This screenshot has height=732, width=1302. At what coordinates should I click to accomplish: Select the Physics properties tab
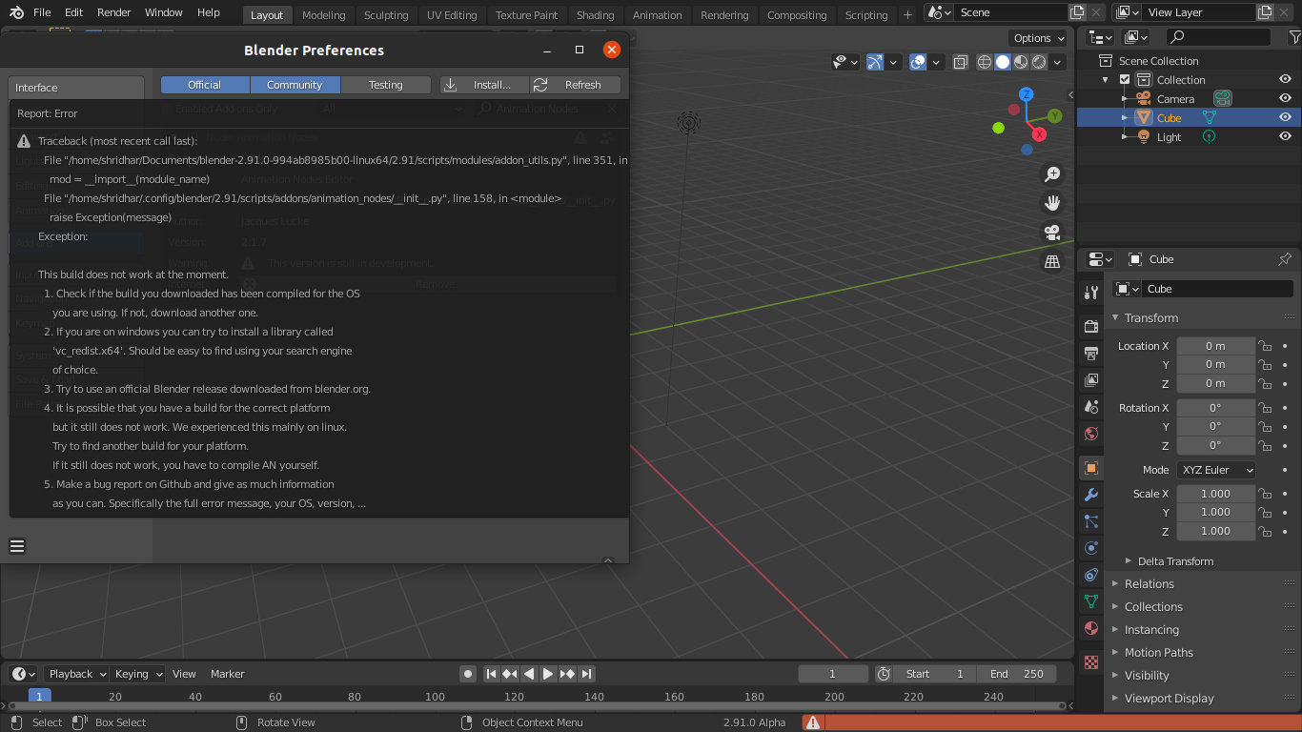click(x=1090, y=548)
